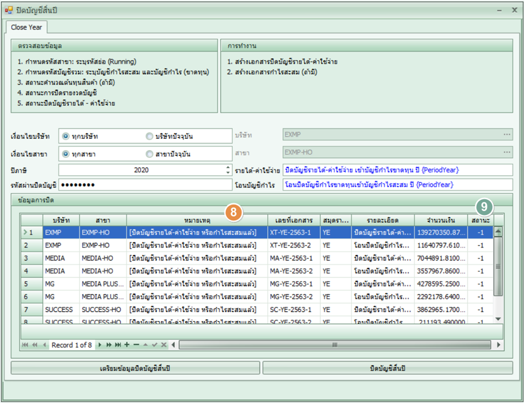
Task: Append a new record with plus icon
Action: [127, 345]
